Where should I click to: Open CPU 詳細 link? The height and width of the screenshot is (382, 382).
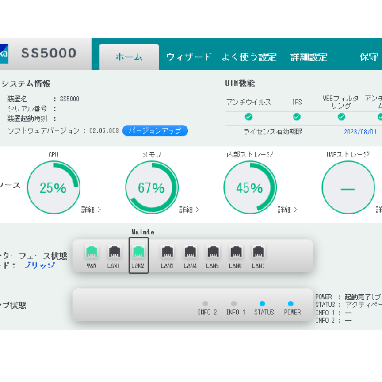coord(91,209)
